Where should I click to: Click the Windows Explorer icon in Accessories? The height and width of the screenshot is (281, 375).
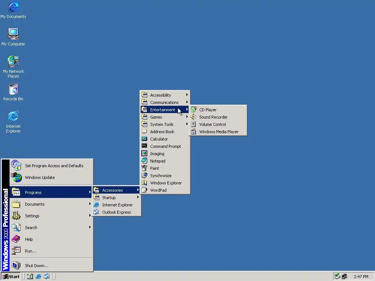click(144, 183)
